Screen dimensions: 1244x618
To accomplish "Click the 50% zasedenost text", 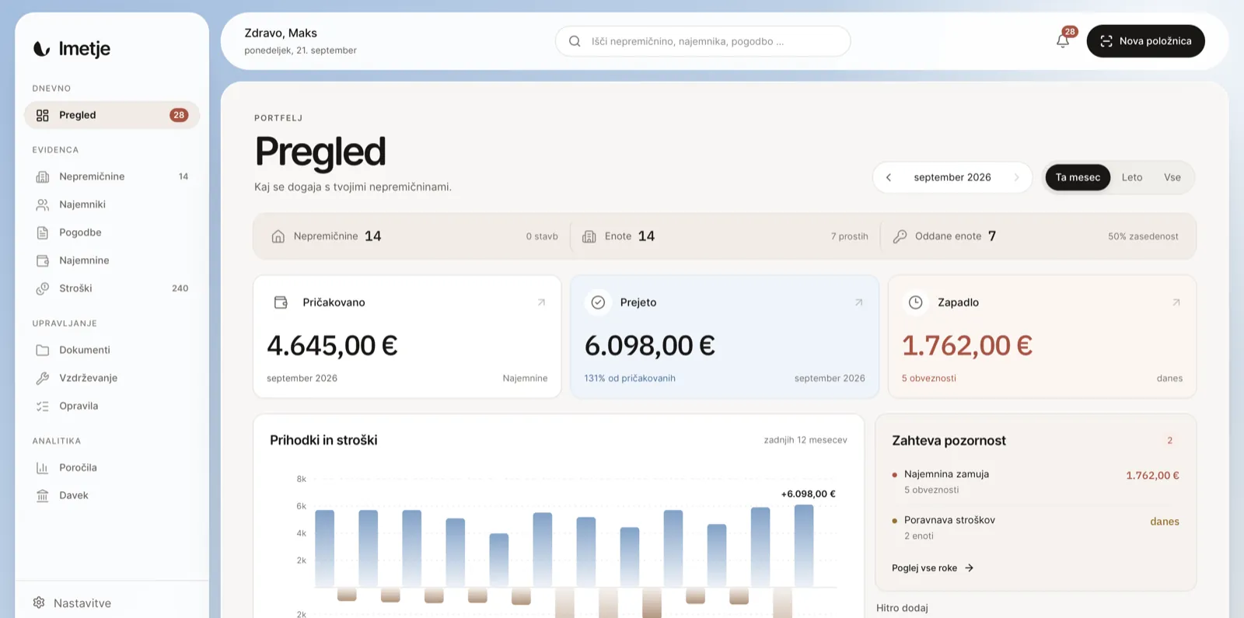I will click(1143, 236).
